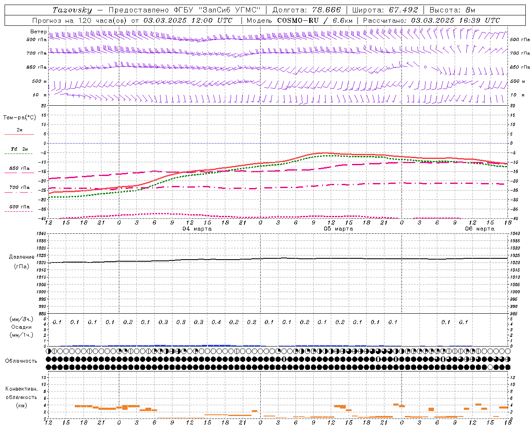This screenshot has height=426, width=532.
Task: Click the Облачность cloud cover label
Action: coord(21,361)
